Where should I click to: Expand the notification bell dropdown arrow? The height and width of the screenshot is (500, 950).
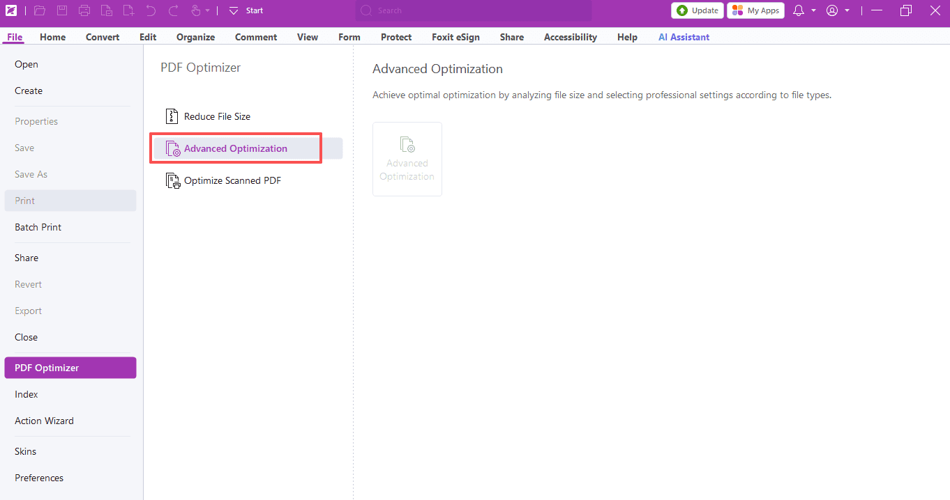(813, 11)
